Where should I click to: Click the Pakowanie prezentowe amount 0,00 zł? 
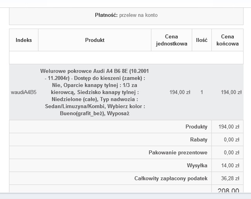(x=231, y=153)
